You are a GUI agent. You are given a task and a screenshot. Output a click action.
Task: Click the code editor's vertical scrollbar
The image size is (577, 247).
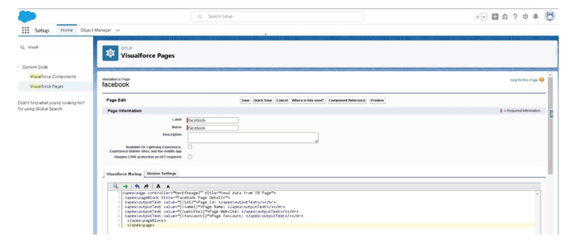click(x=538, y=213)
